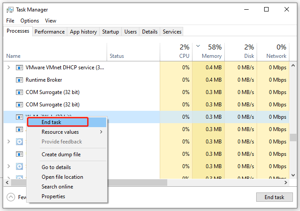Select Go to details in context menu
The width and height of the screenshot is (300, 211).
point(56,167)
